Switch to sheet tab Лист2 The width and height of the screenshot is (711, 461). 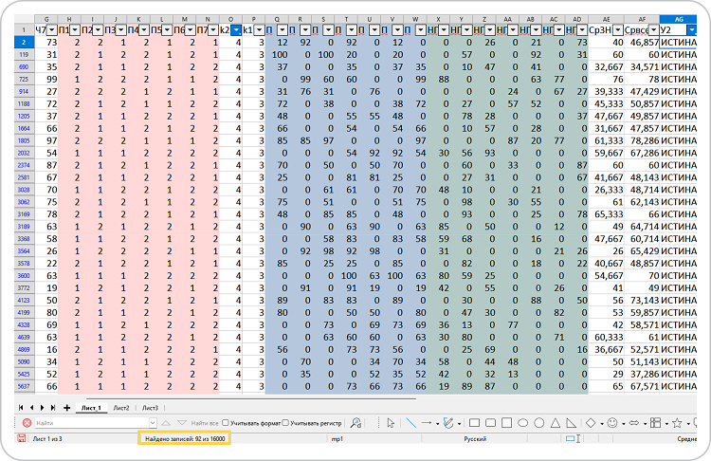pos(121,408)
